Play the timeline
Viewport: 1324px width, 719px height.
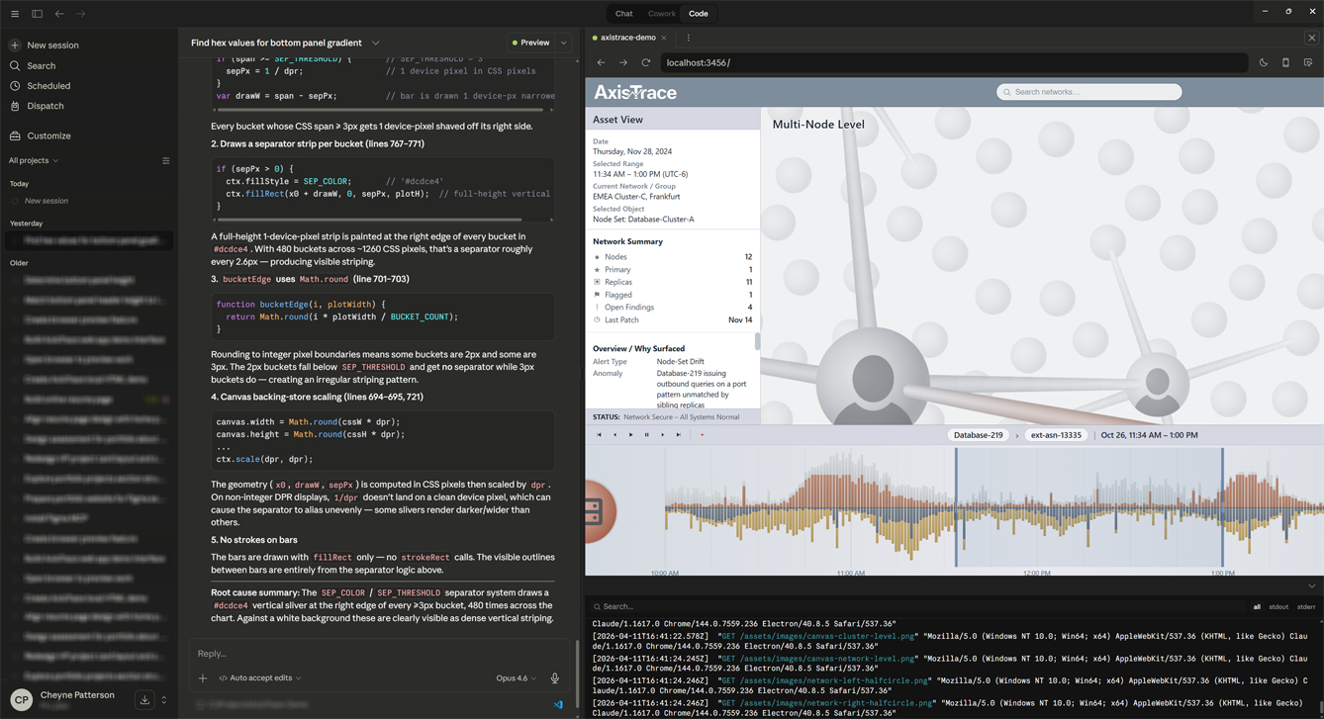(x=630, y=435)
